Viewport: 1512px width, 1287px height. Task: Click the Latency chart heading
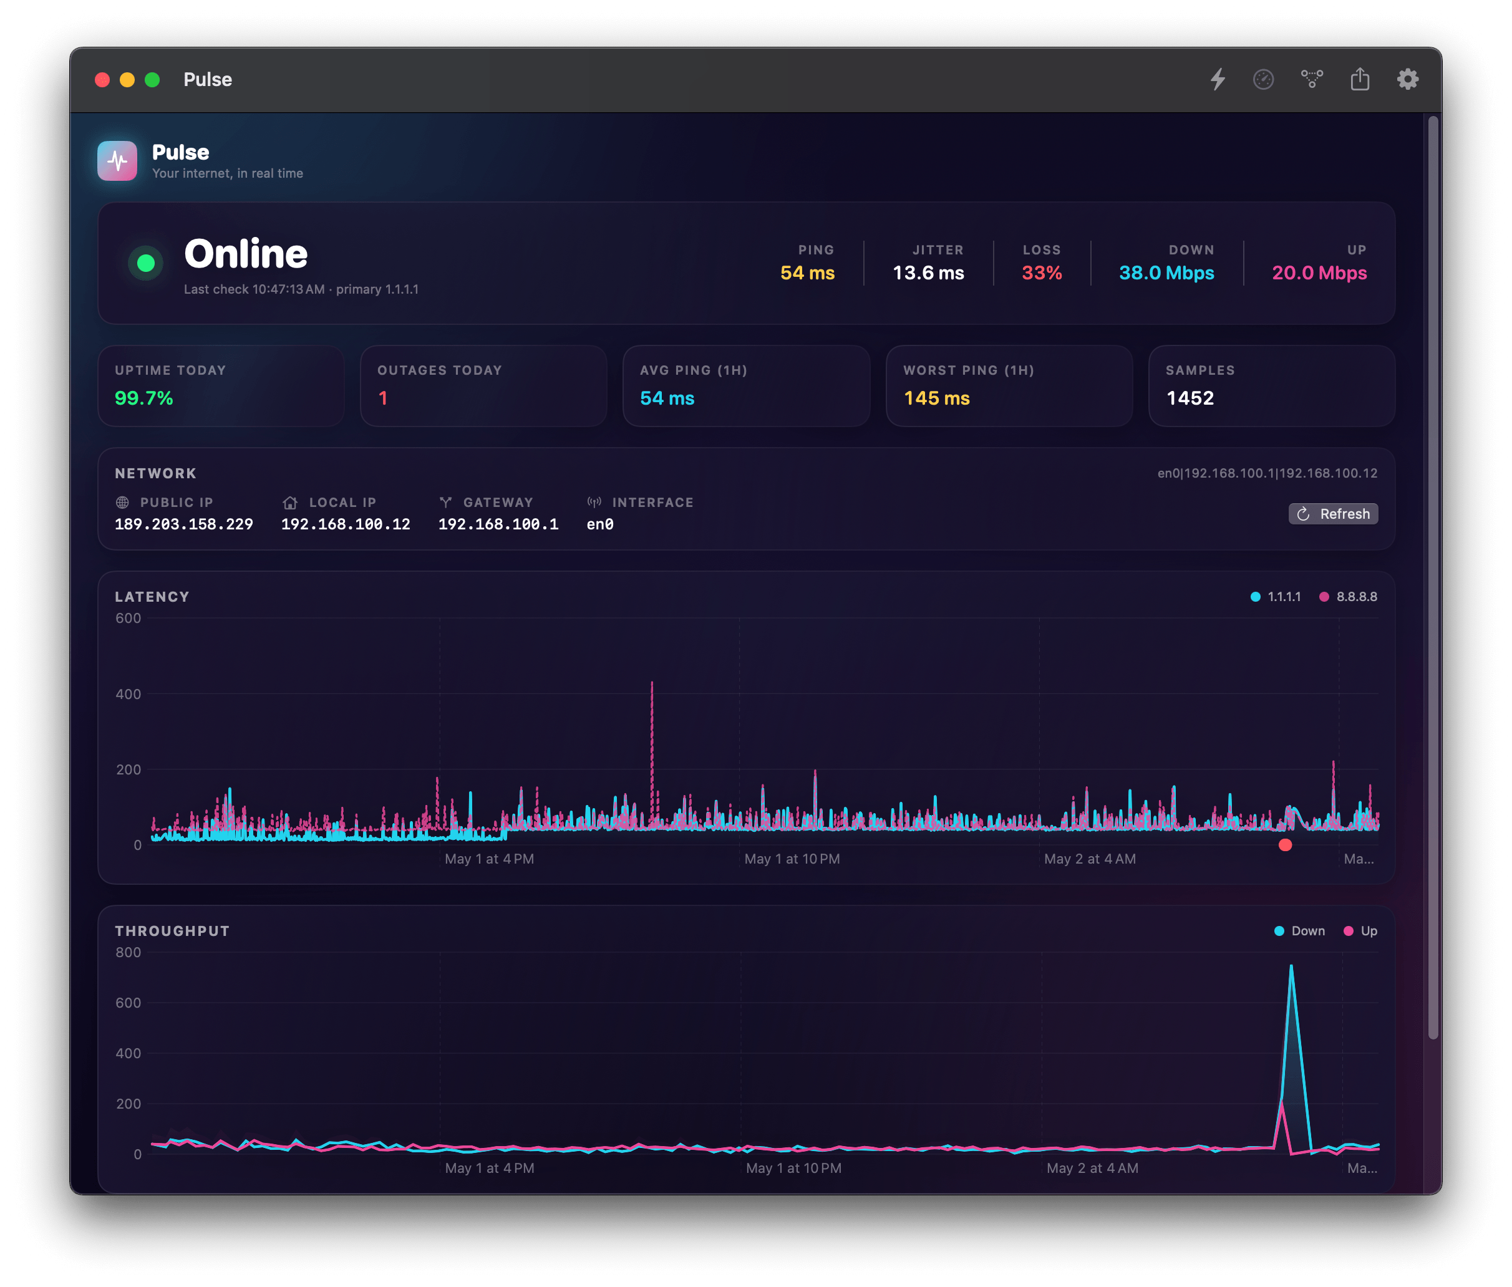(x=152, y=597)
